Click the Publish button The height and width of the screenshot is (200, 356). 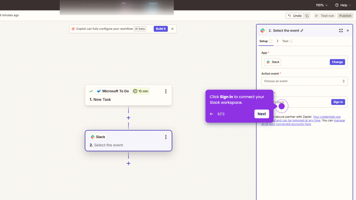click(345, 16)
